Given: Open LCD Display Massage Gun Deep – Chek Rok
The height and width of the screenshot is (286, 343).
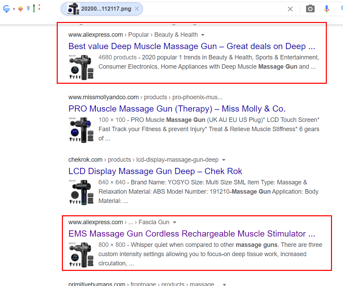Looking at the screenshot, I should click(x=155, y=171).
